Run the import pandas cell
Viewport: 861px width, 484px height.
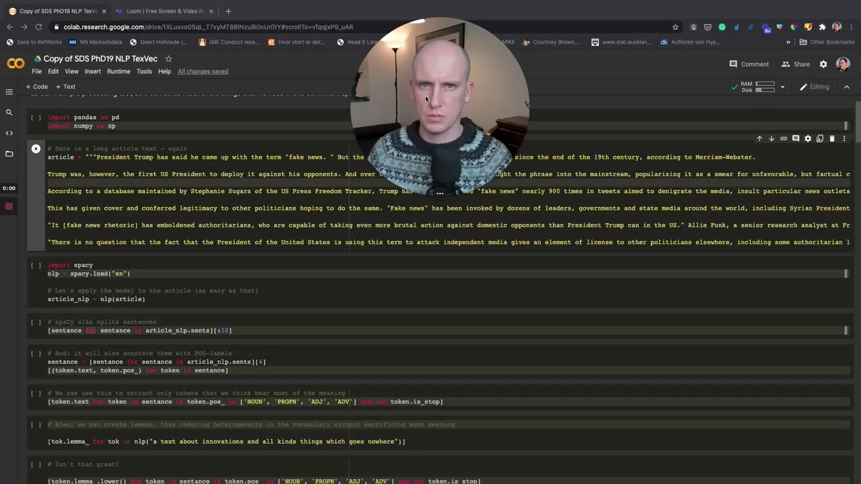(x=36, y=118)
